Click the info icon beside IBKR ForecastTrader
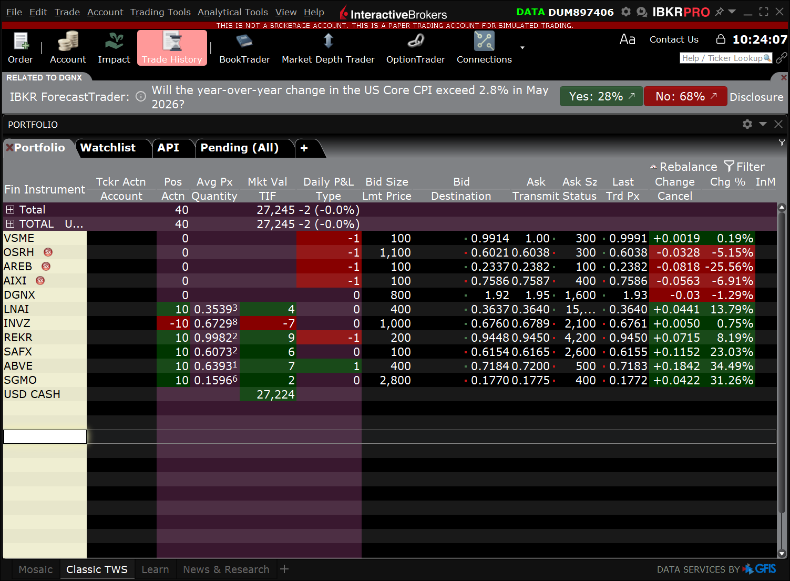This screenshot has width=790, height=581. tap(141, 96)
